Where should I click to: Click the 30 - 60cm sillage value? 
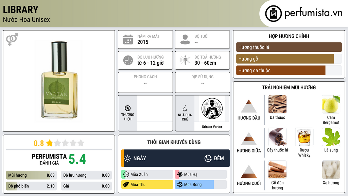coord(205,63)
